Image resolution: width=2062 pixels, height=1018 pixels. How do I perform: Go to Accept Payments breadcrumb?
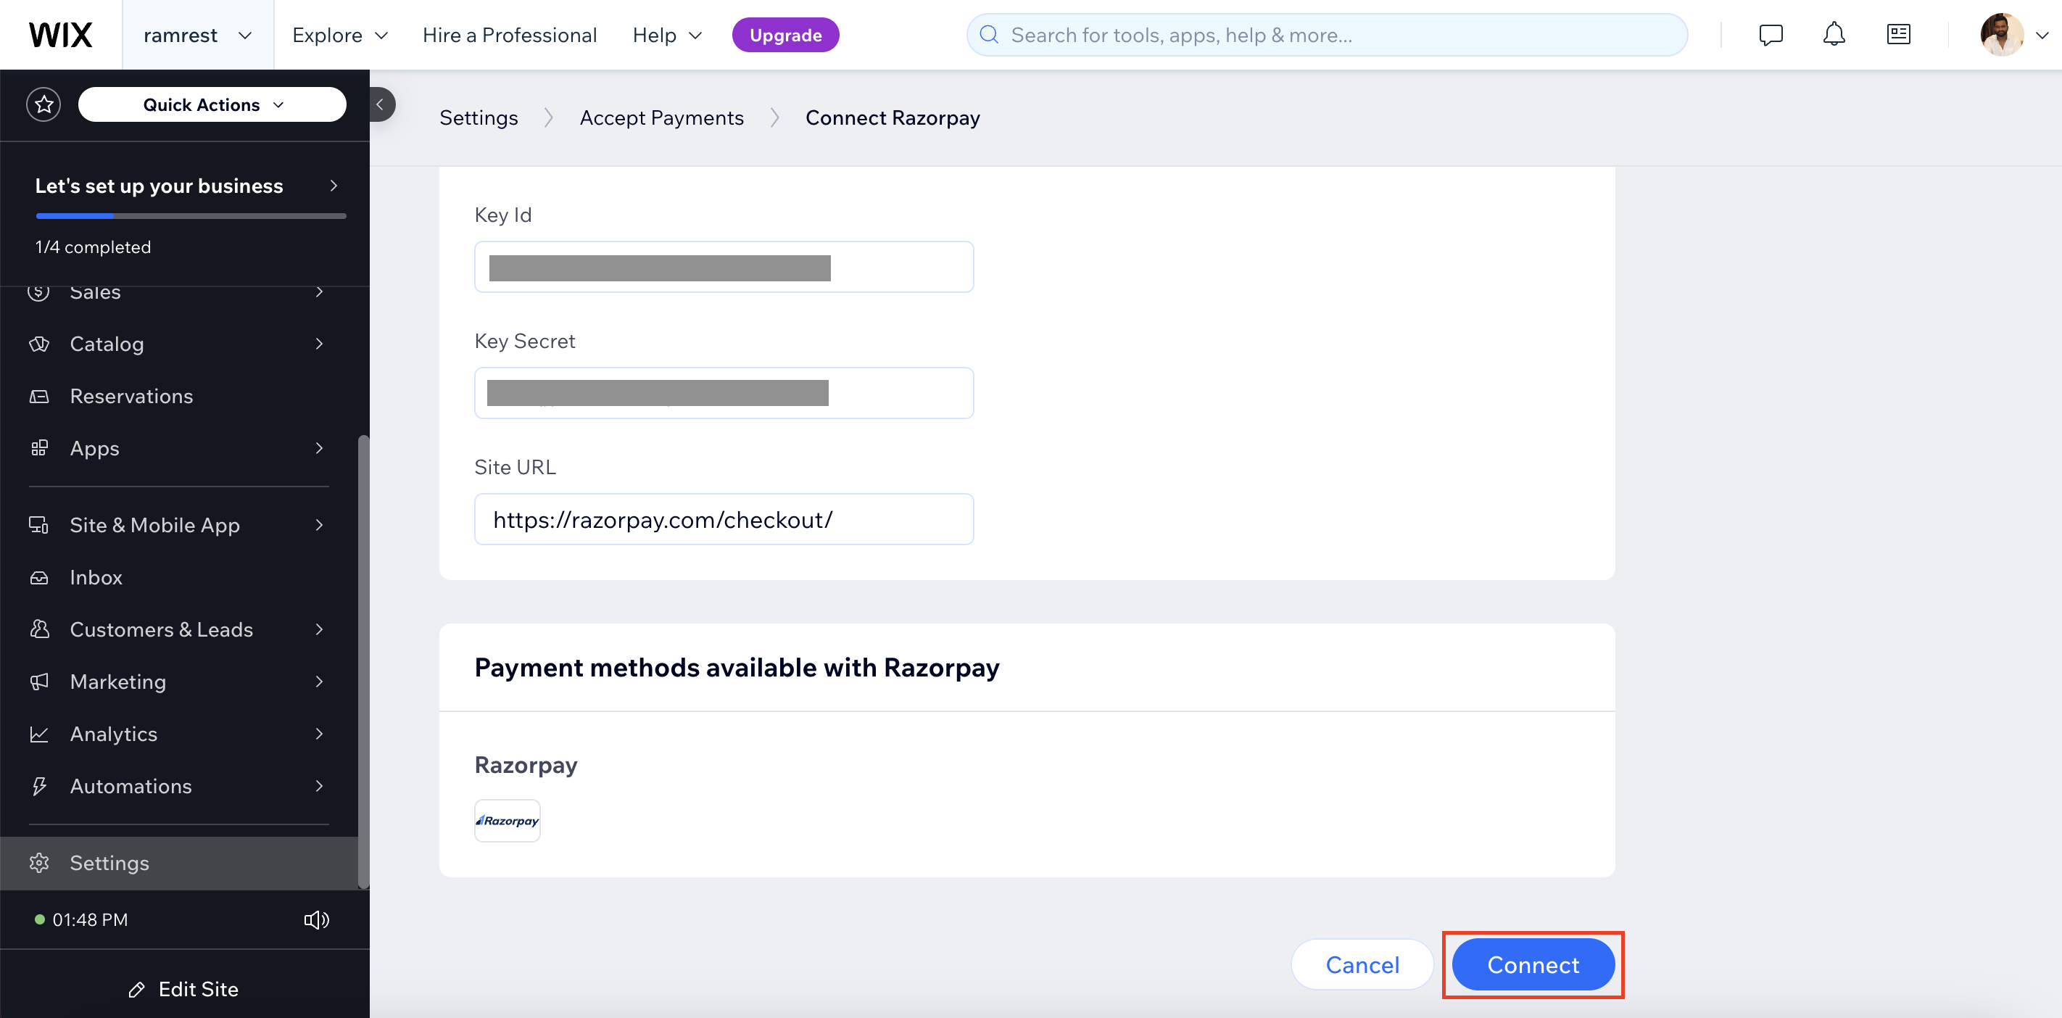[x=661, y=117]
